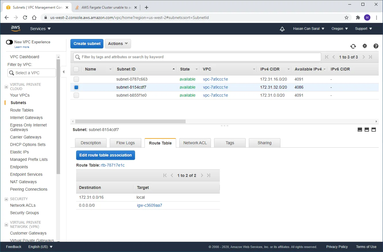Open the Tags tab
The height and width of the screenshot is (252, 383).
pos(230,143)
